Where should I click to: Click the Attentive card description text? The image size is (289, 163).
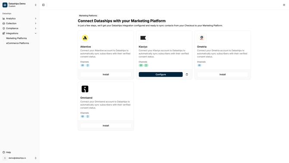pyautogui.click(x=105, y=53)
